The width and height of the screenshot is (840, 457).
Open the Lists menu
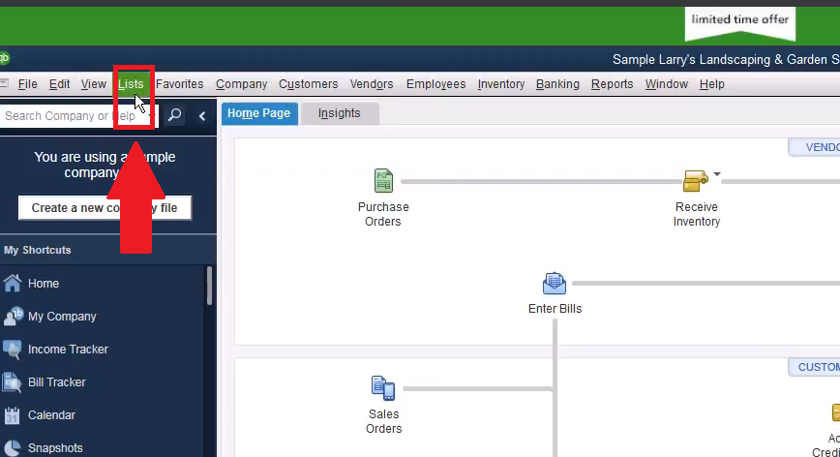coord(131,84)
